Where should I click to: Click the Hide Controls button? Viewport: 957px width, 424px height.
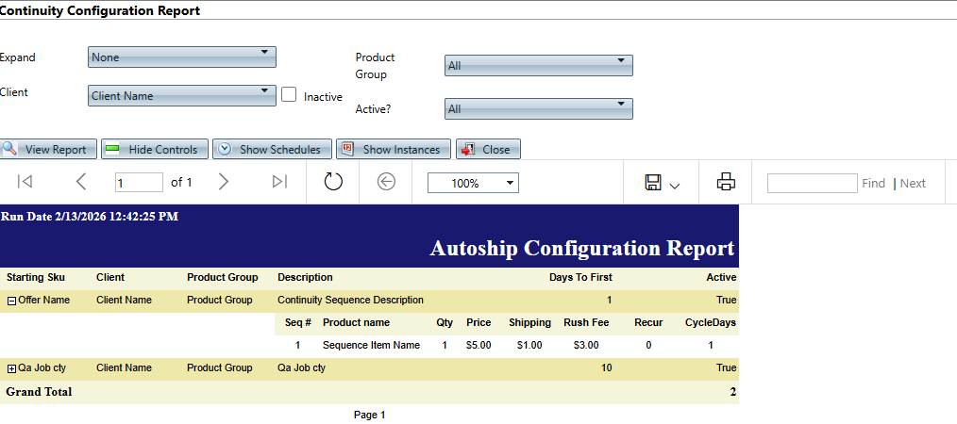153,149
